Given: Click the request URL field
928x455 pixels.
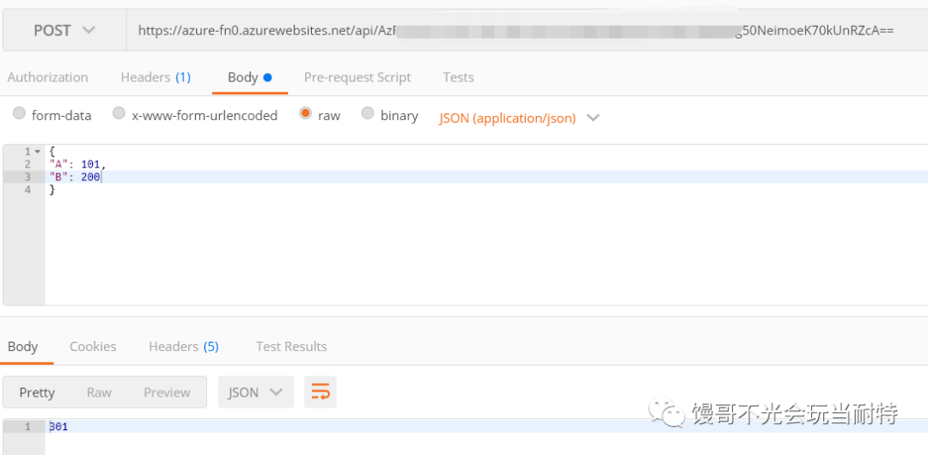Looking at the screenshot, I should (x=527, y=30).
